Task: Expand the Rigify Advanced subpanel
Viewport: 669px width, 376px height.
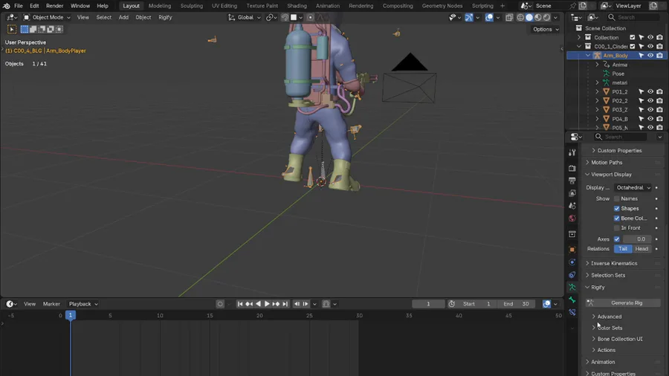Action: (609, 317)
